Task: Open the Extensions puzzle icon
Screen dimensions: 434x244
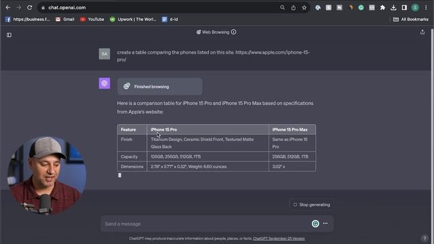Action: [382, 7]
